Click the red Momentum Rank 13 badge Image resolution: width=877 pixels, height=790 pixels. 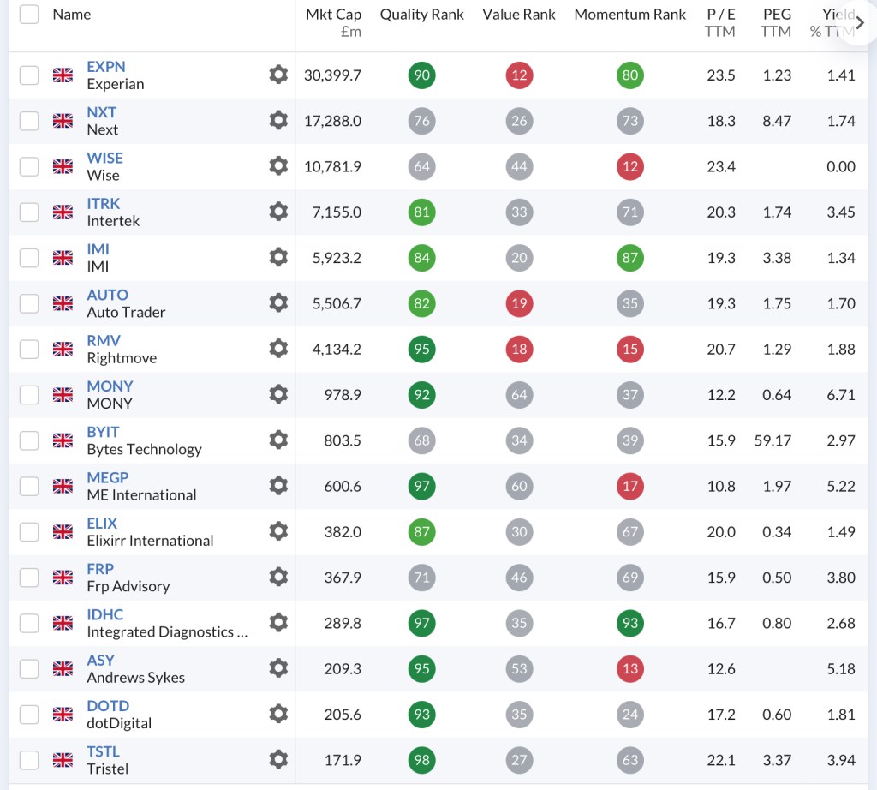click(x=630, y=668)
